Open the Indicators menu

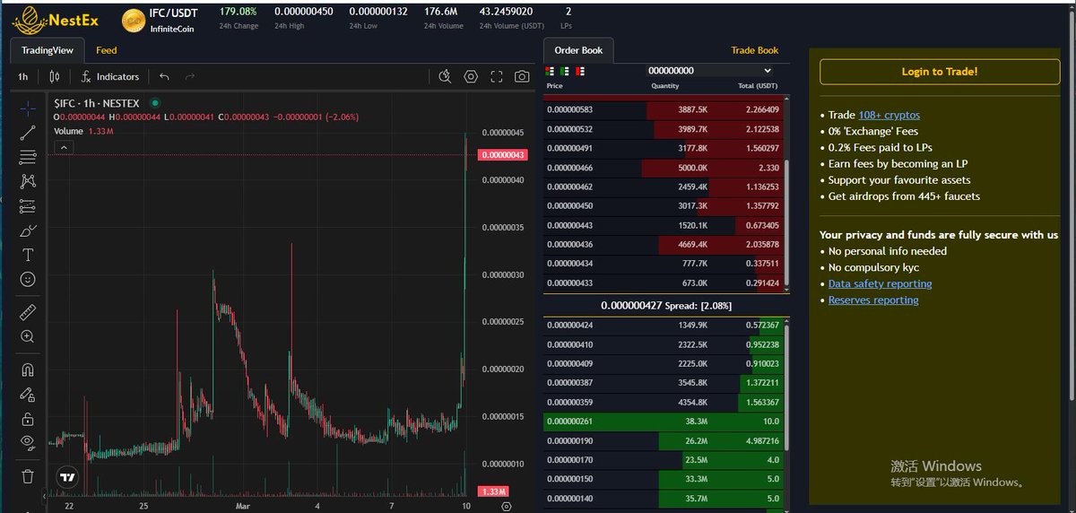110,77
